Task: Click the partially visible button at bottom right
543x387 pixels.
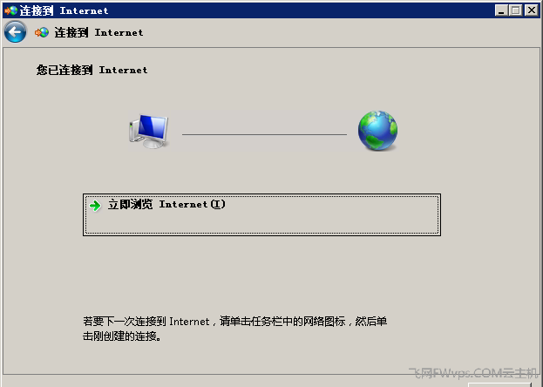Action: point(499,384)
